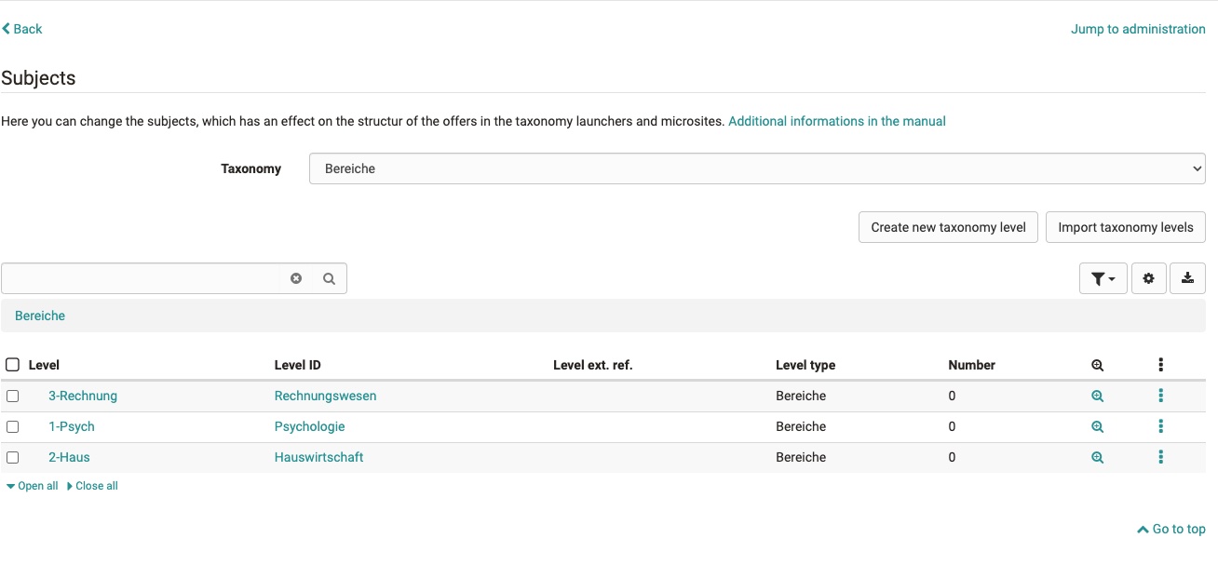Open the 3-Rechnung level
The width and height of the screenshot is (1218, 565).
click(x=83, y=396)
